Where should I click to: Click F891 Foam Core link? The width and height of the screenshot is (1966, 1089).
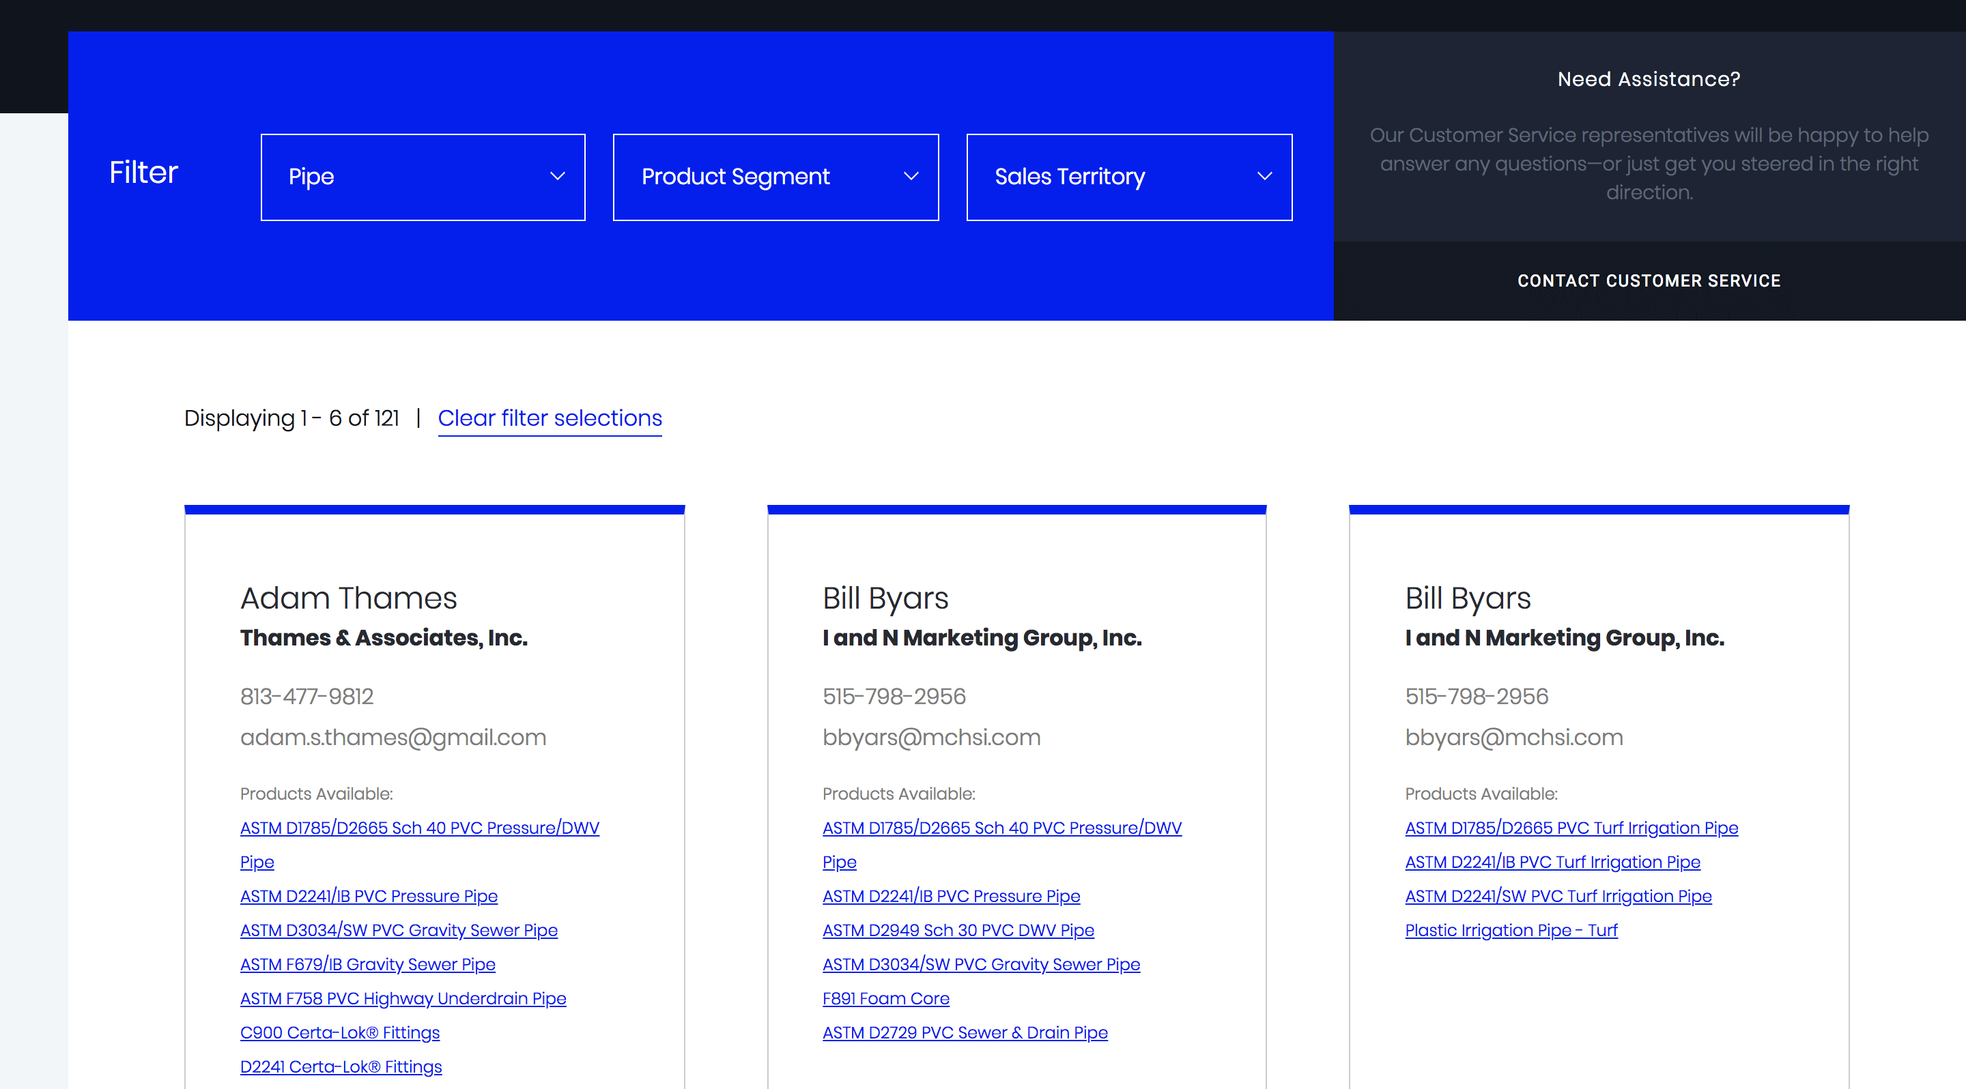885,998
